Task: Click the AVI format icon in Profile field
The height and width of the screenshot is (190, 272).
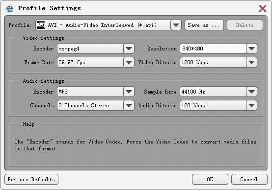Action: [x=41, y=25]
